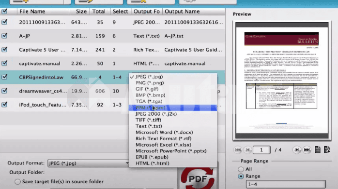Click Rich Tex output format cell
The width and height of the screenshot is (338, 189).
click(146, 50)
